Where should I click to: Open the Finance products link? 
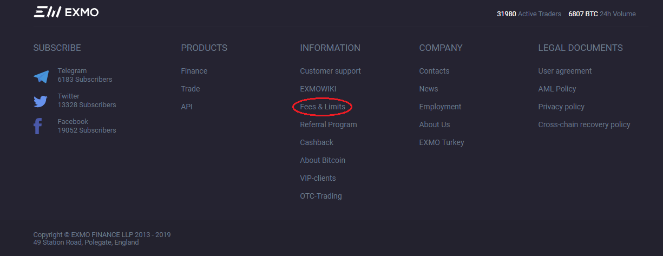(194, 71)
